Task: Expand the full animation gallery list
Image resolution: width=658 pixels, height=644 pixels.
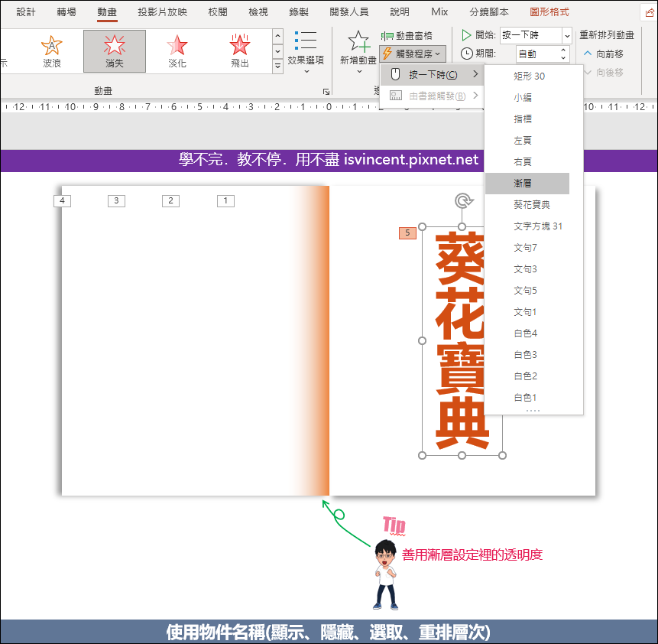Action: tap(277, 66)
